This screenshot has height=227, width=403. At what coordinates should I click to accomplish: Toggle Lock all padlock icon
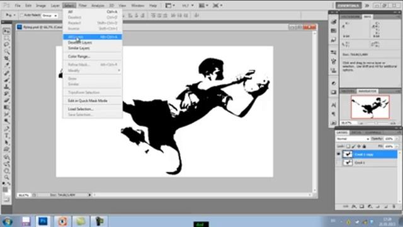tap(364, 146)
